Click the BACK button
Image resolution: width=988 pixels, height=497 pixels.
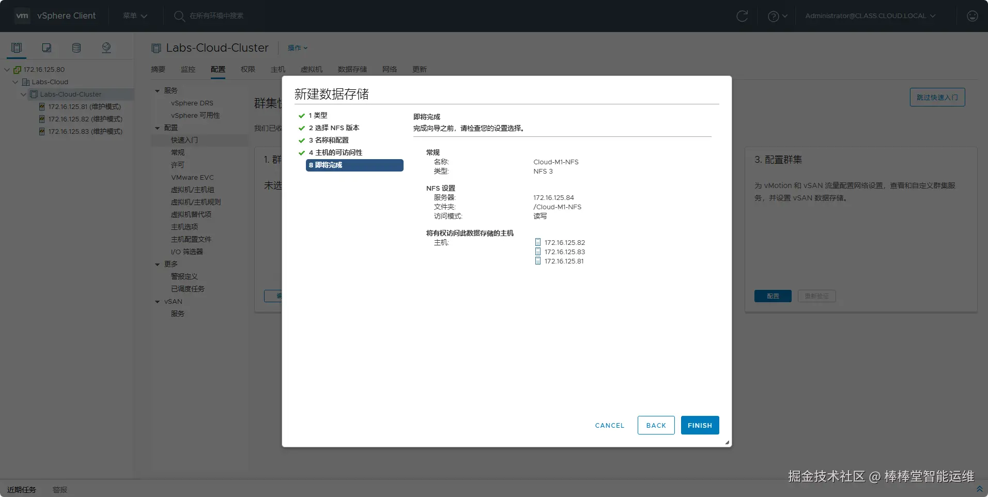pos(656,425)
